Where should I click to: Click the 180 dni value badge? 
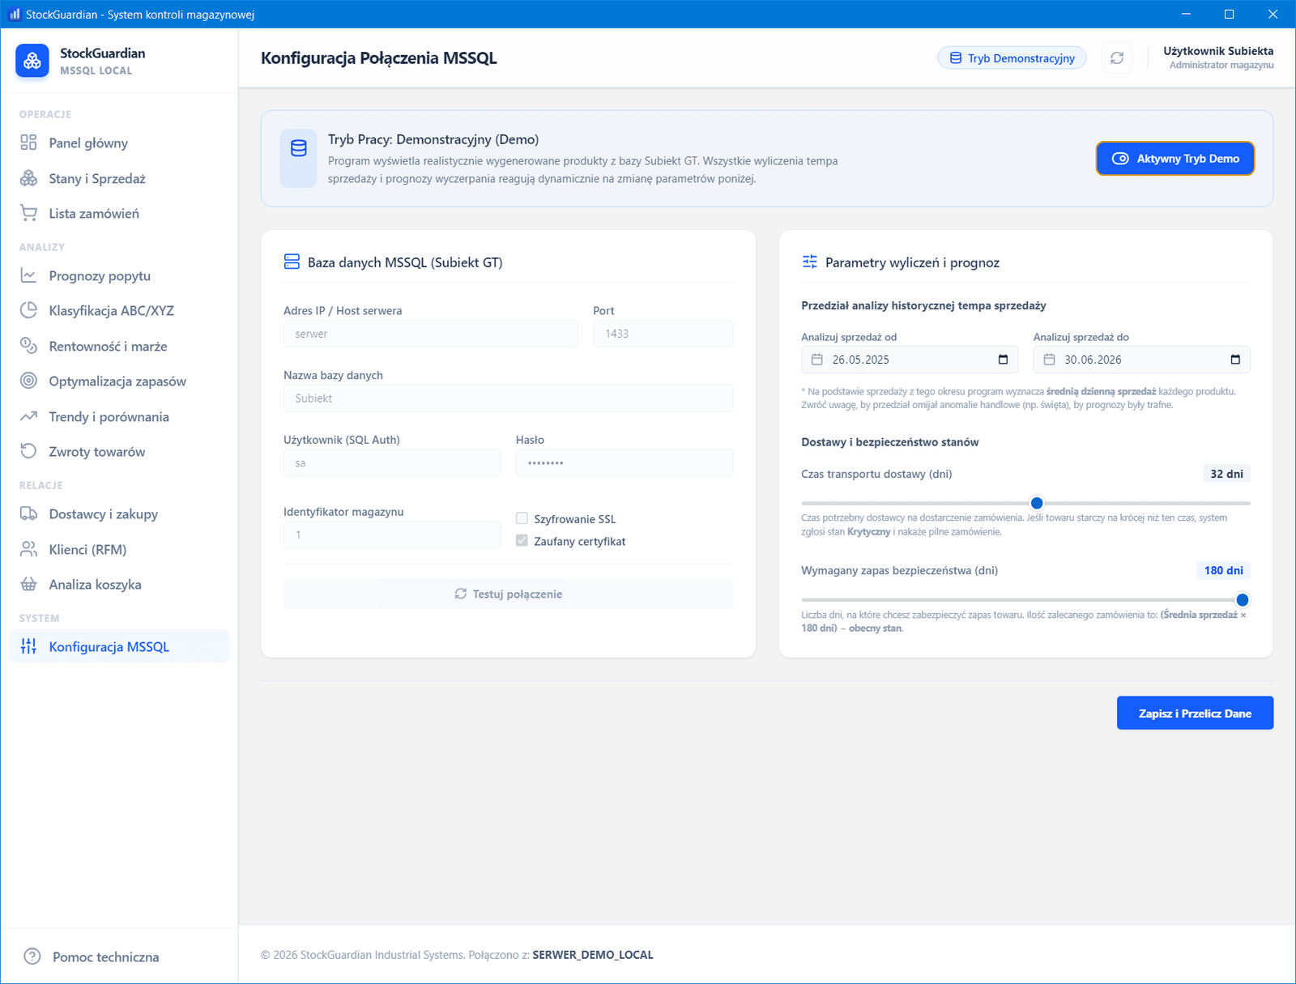1223,570
